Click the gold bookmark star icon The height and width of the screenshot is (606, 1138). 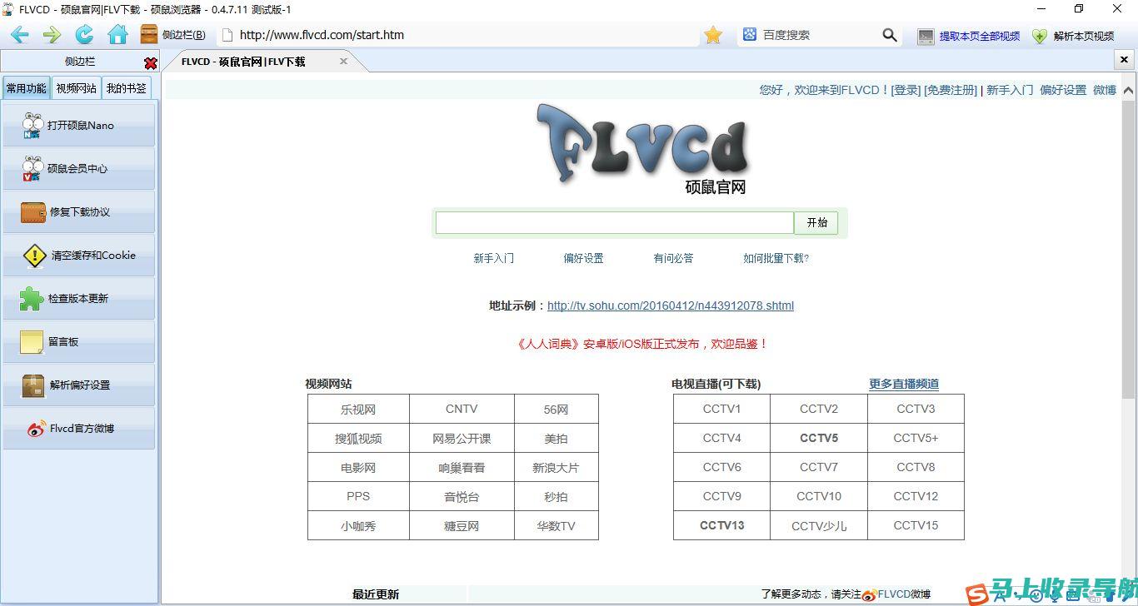click(x=713, y=35)
